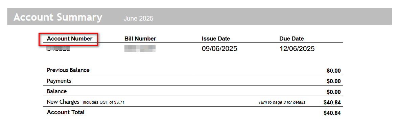Select the includes GST of $3.71 note

103,102
